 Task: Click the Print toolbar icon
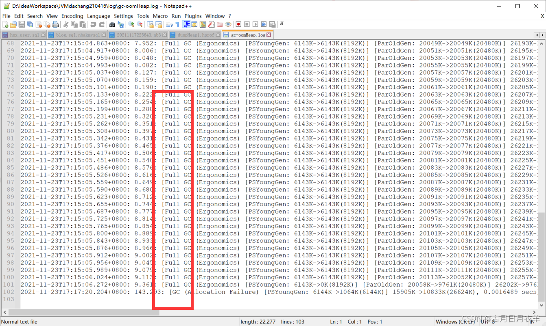55,24
